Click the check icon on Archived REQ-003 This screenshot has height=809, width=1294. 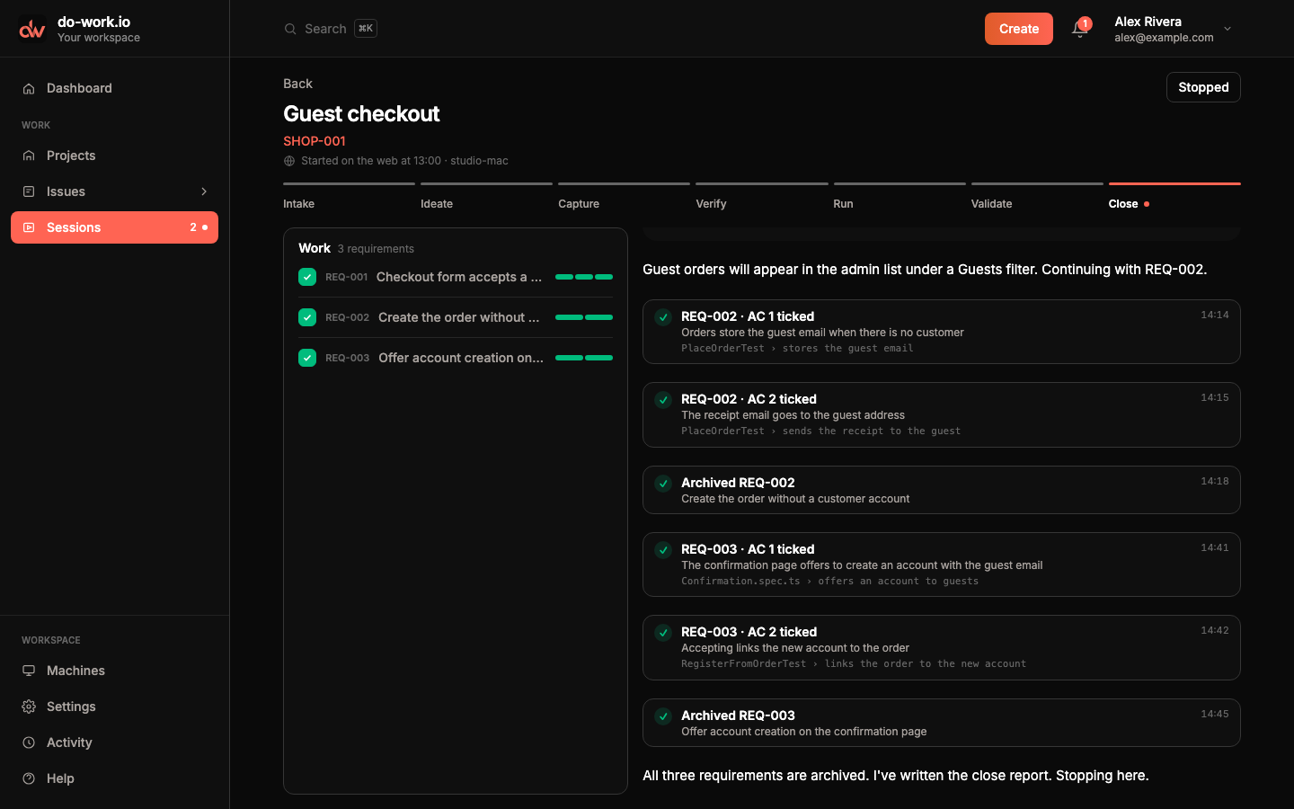[x=663, y=716]
